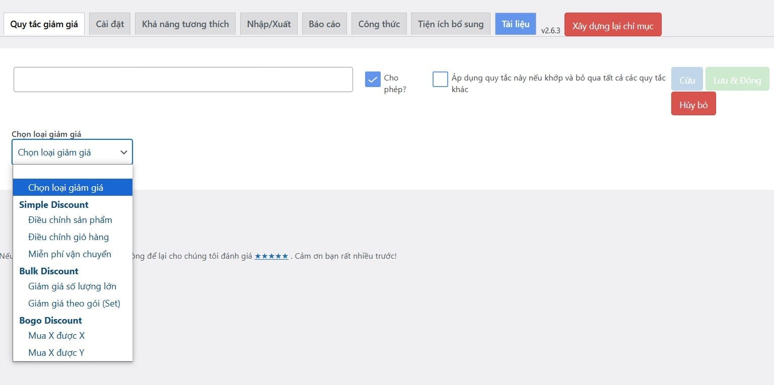Viewport: 774px width, 385px height.
Task: Cancel with the Hủy bỏ button
Action: coord(693,105)
